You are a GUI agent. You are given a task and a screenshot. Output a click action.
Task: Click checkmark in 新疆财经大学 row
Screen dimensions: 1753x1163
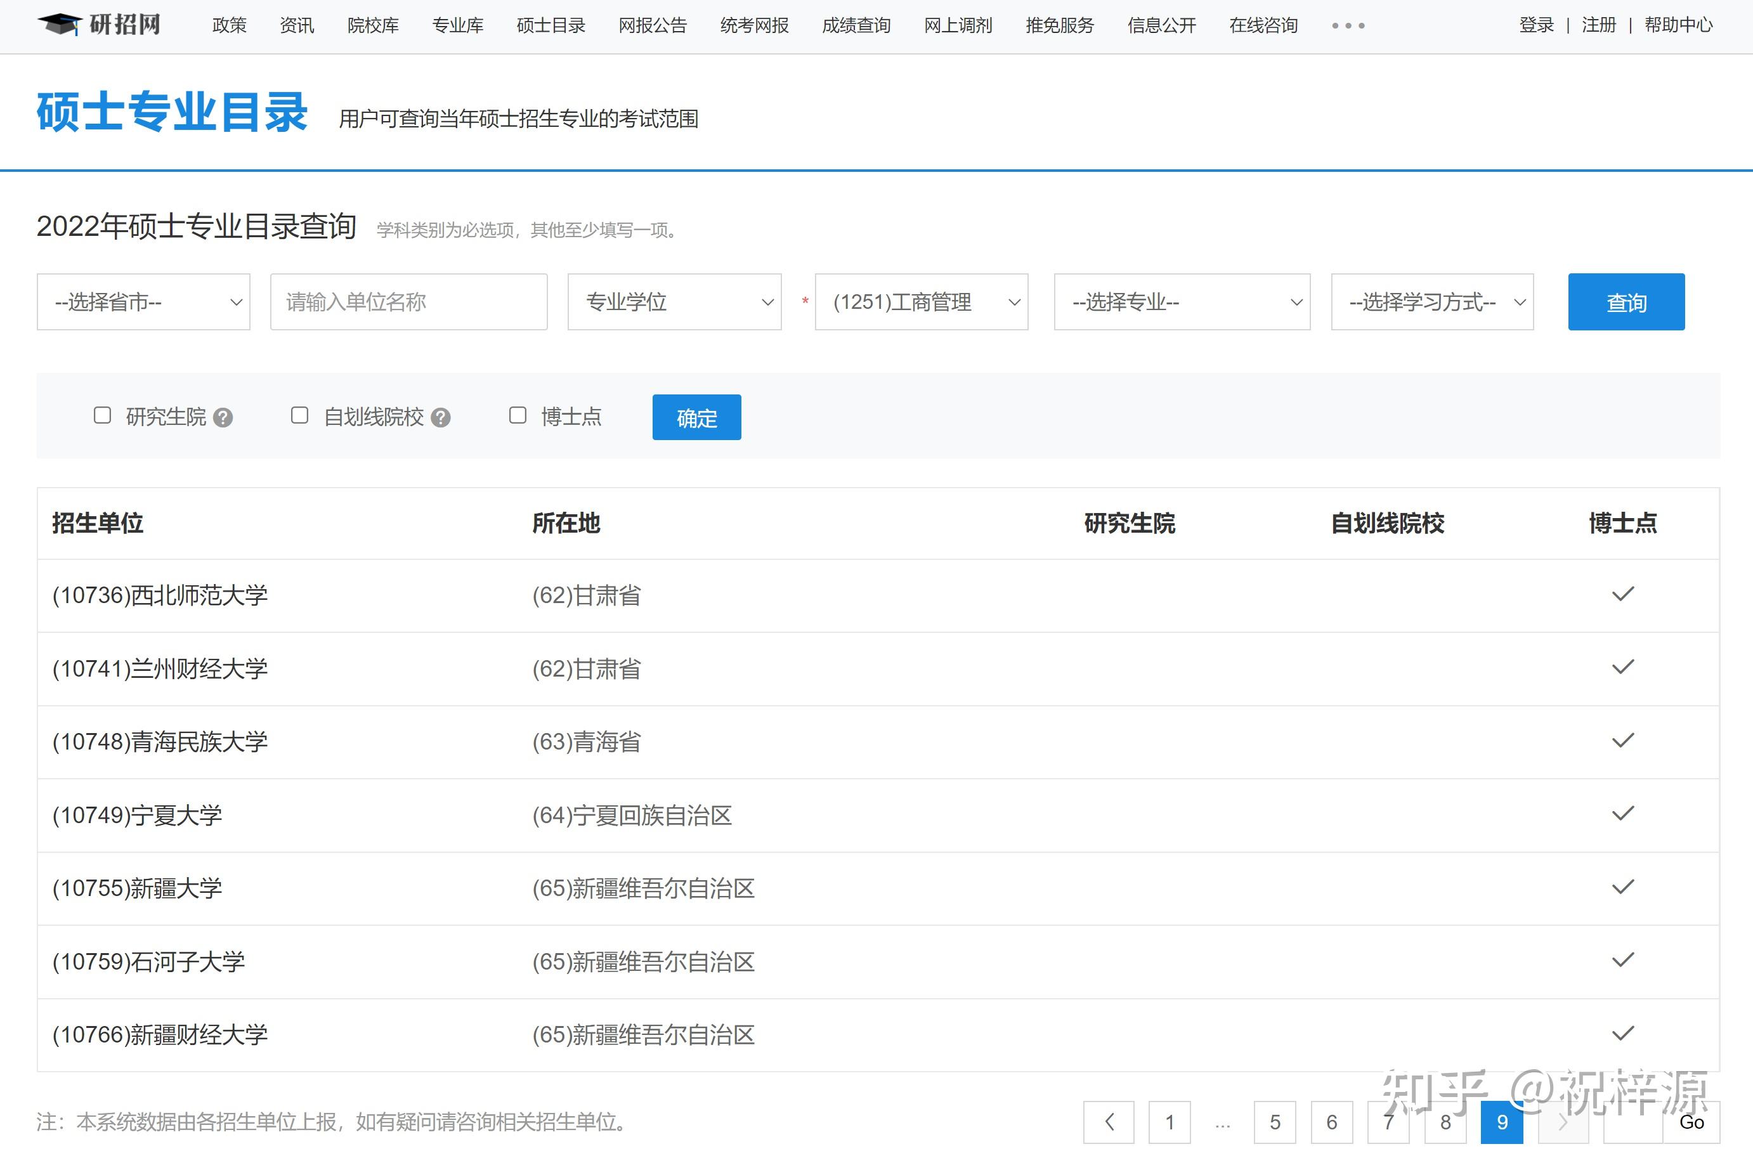point(1622,1033)
